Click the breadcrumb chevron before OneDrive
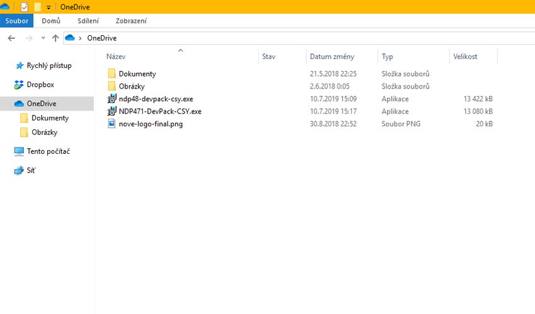Viewport: 535px width, 314px height. [80, 38]
